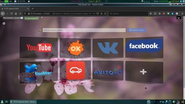Open the start menu icon in the taskbar
This screenshot has width=185, height=104.
point(2,102)
